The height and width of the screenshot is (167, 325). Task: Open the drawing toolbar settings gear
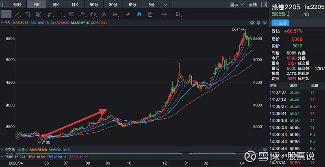click(178, 14)
